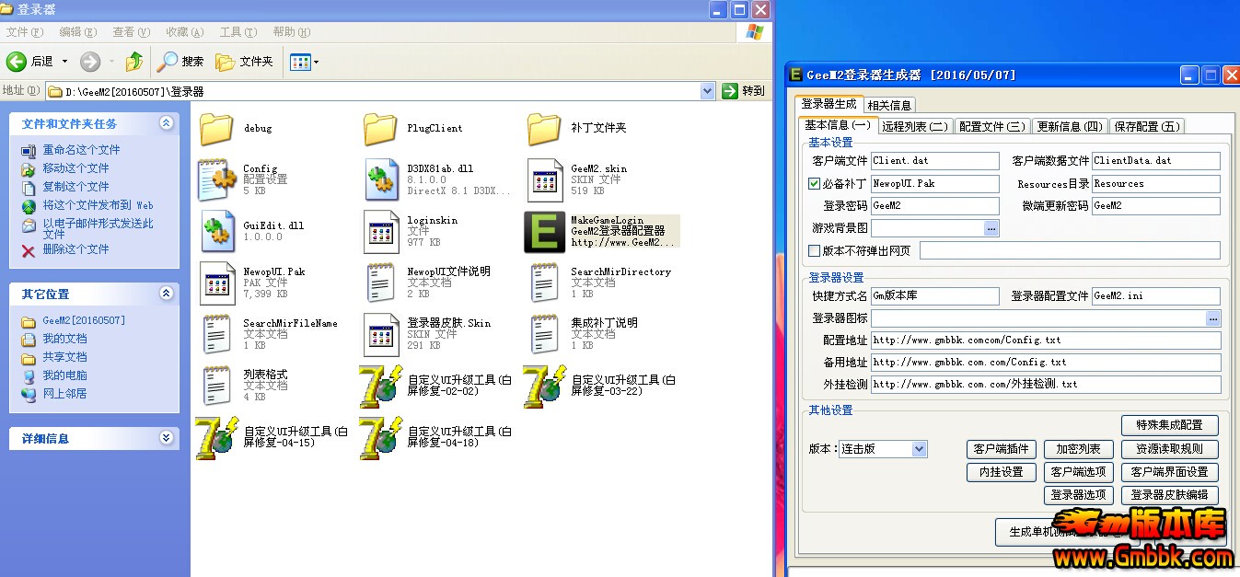The height and width of the screenshot is (577, 1240).
Task: Click the 配置地址 URL input field
Action: click(1045, 340)
